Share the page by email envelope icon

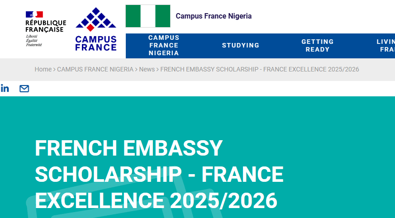pos(24,89)
